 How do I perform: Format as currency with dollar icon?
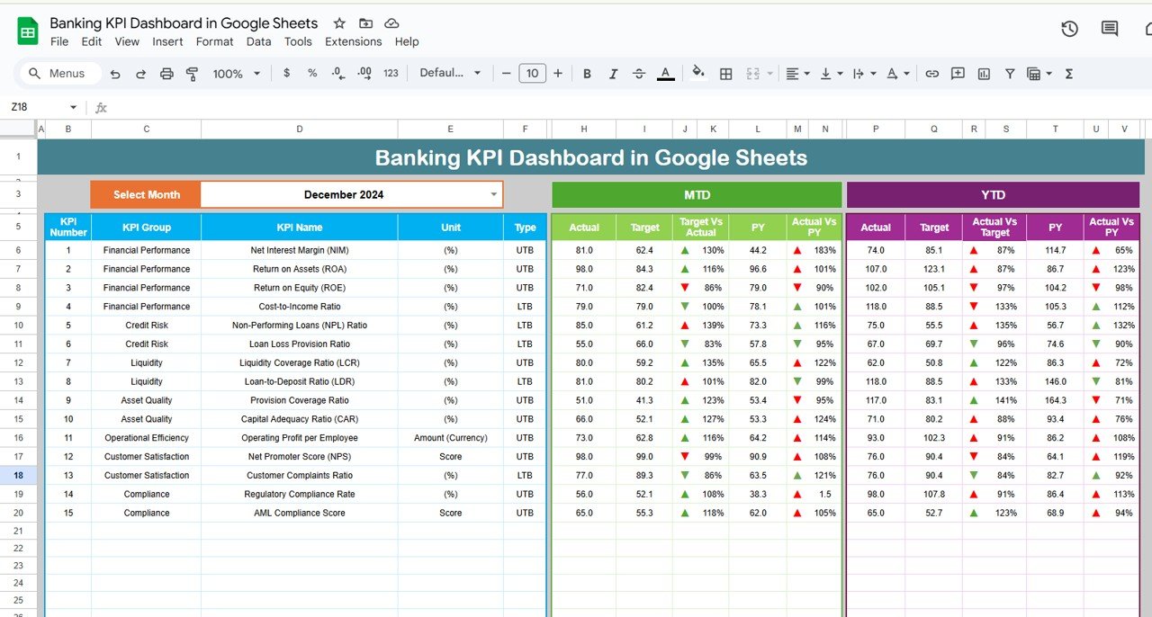(x=287, y=73)
